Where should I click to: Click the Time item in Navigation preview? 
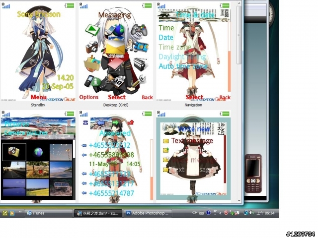point(166,28)
